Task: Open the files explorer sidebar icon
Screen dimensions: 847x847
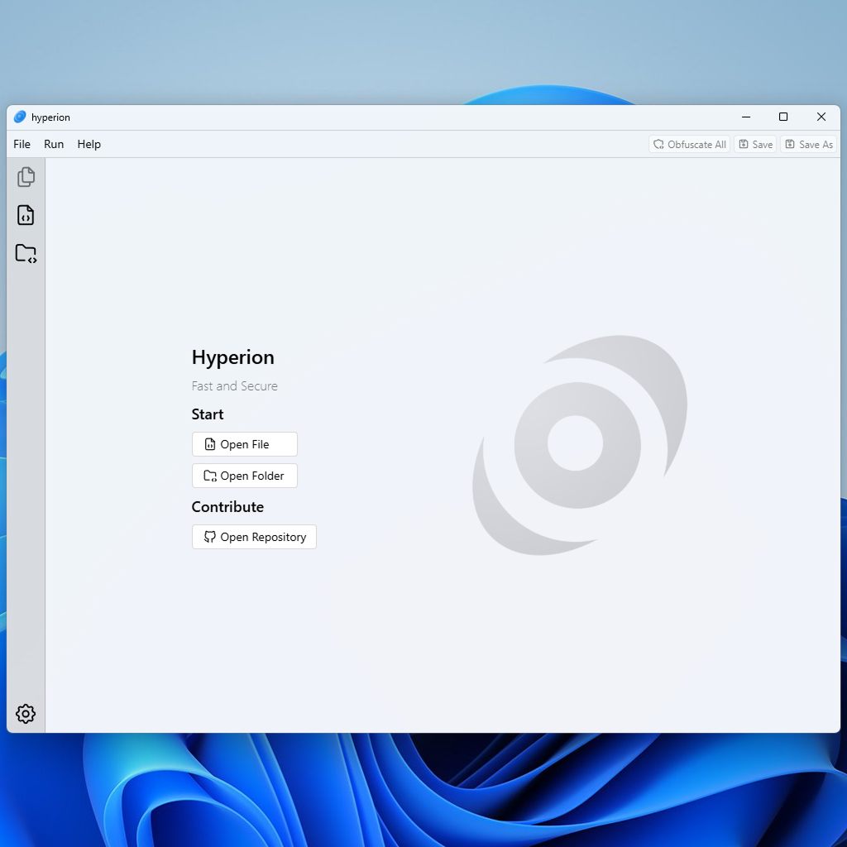Action: pyautogui.click(x=26, y=177)
